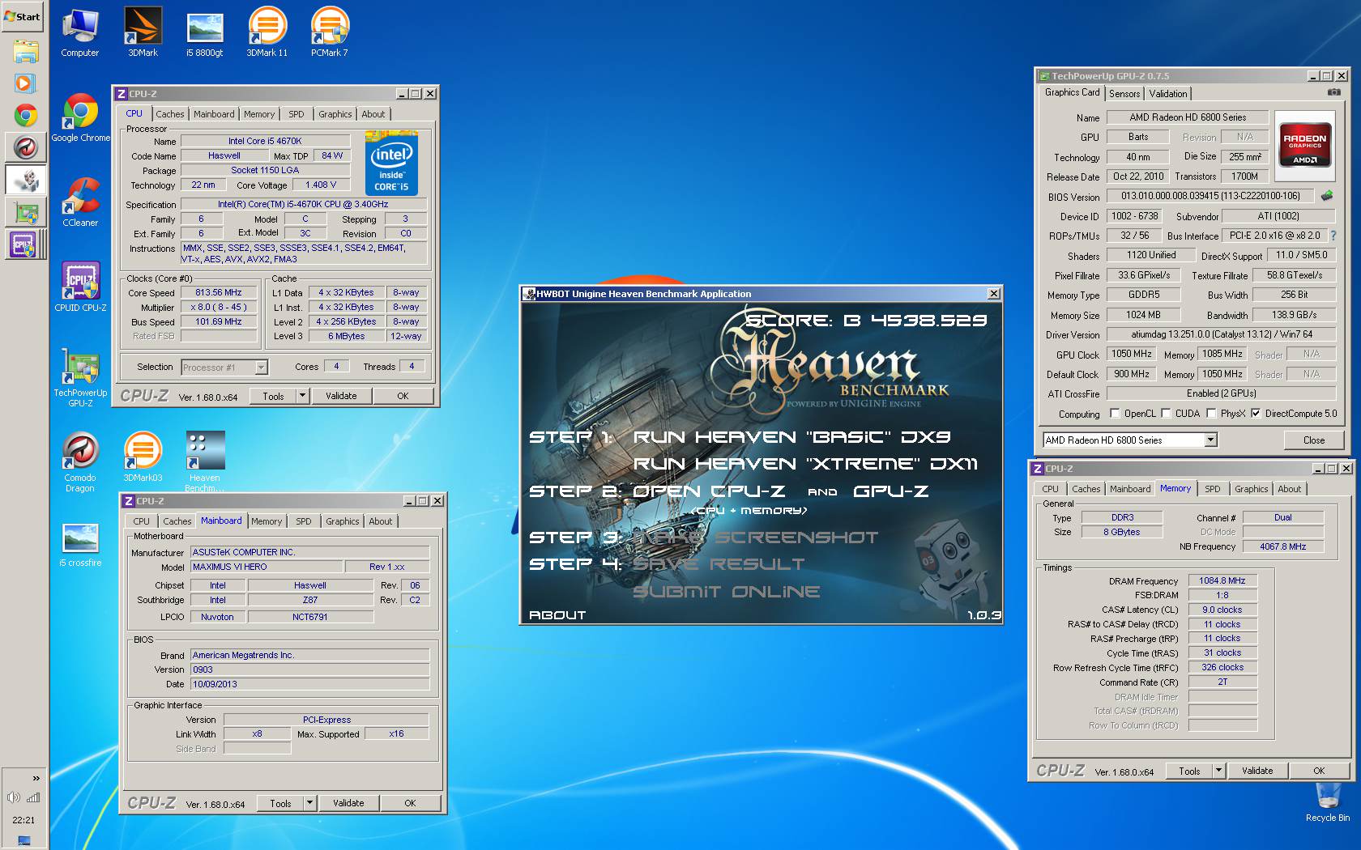Toggle the OpenCL checkbox in GPU-Z
The width and height of the screenshot is (1361, 850).
click(1115, 413)
